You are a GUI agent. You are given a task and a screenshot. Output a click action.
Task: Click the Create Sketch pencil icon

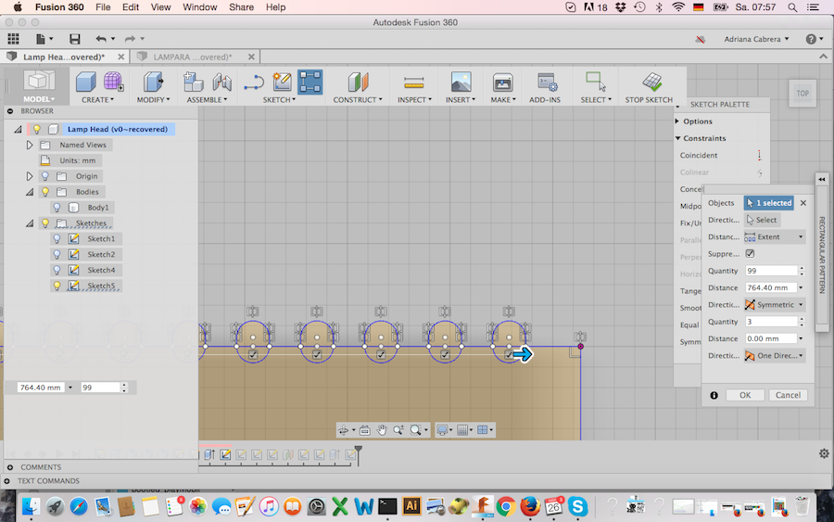point(283,82)
